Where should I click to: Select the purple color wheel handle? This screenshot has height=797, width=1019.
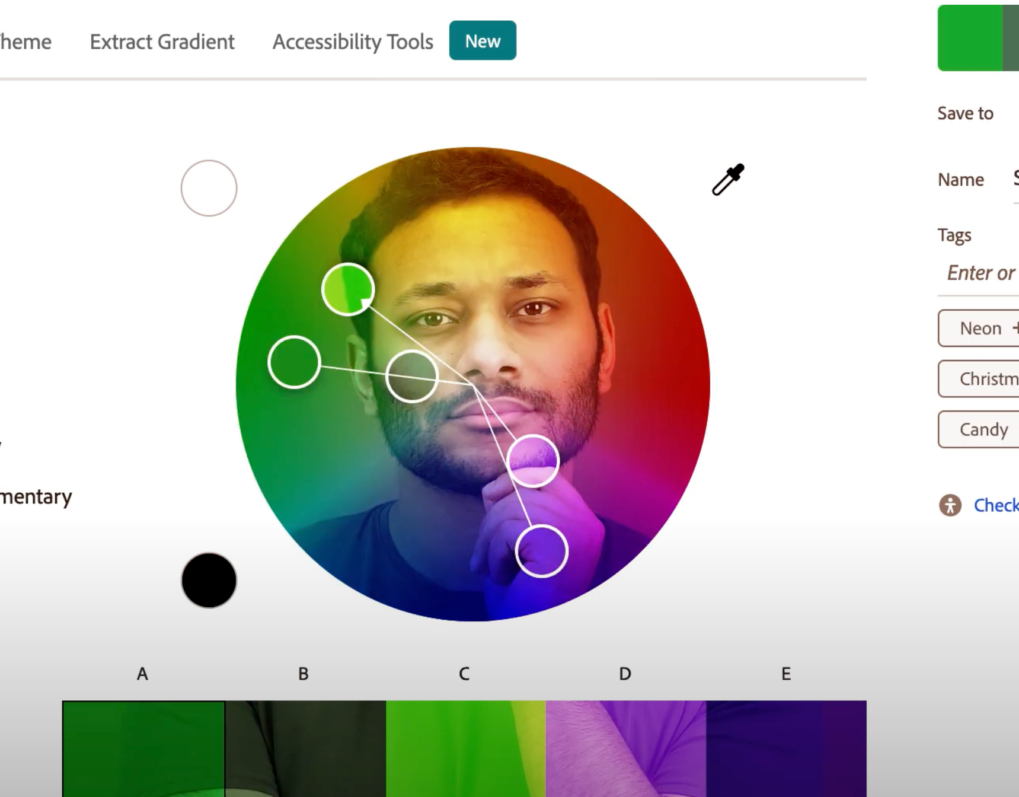tap(542, 551)
